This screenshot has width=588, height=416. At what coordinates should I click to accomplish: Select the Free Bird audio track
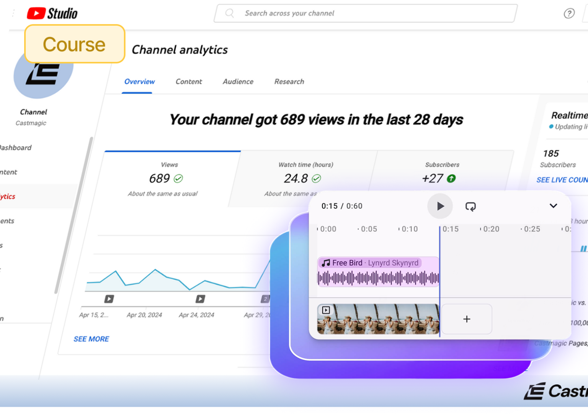(378, 272)
